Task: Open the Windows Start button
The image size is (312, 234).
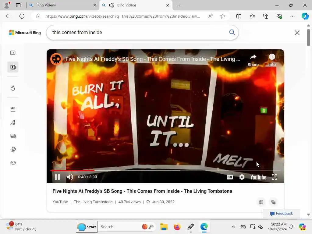Action: (x=87, y=227)
